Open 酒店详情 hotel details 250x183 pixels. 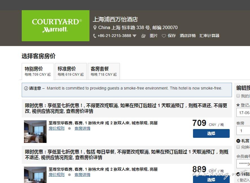(188, 36)
